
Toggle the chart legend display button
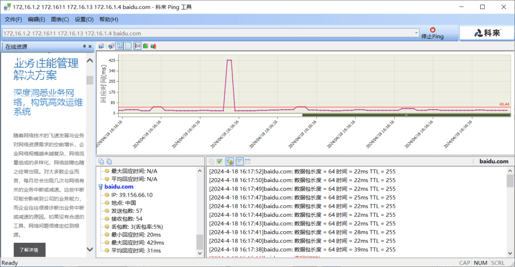pyautogui.click(x=120, y=46)
